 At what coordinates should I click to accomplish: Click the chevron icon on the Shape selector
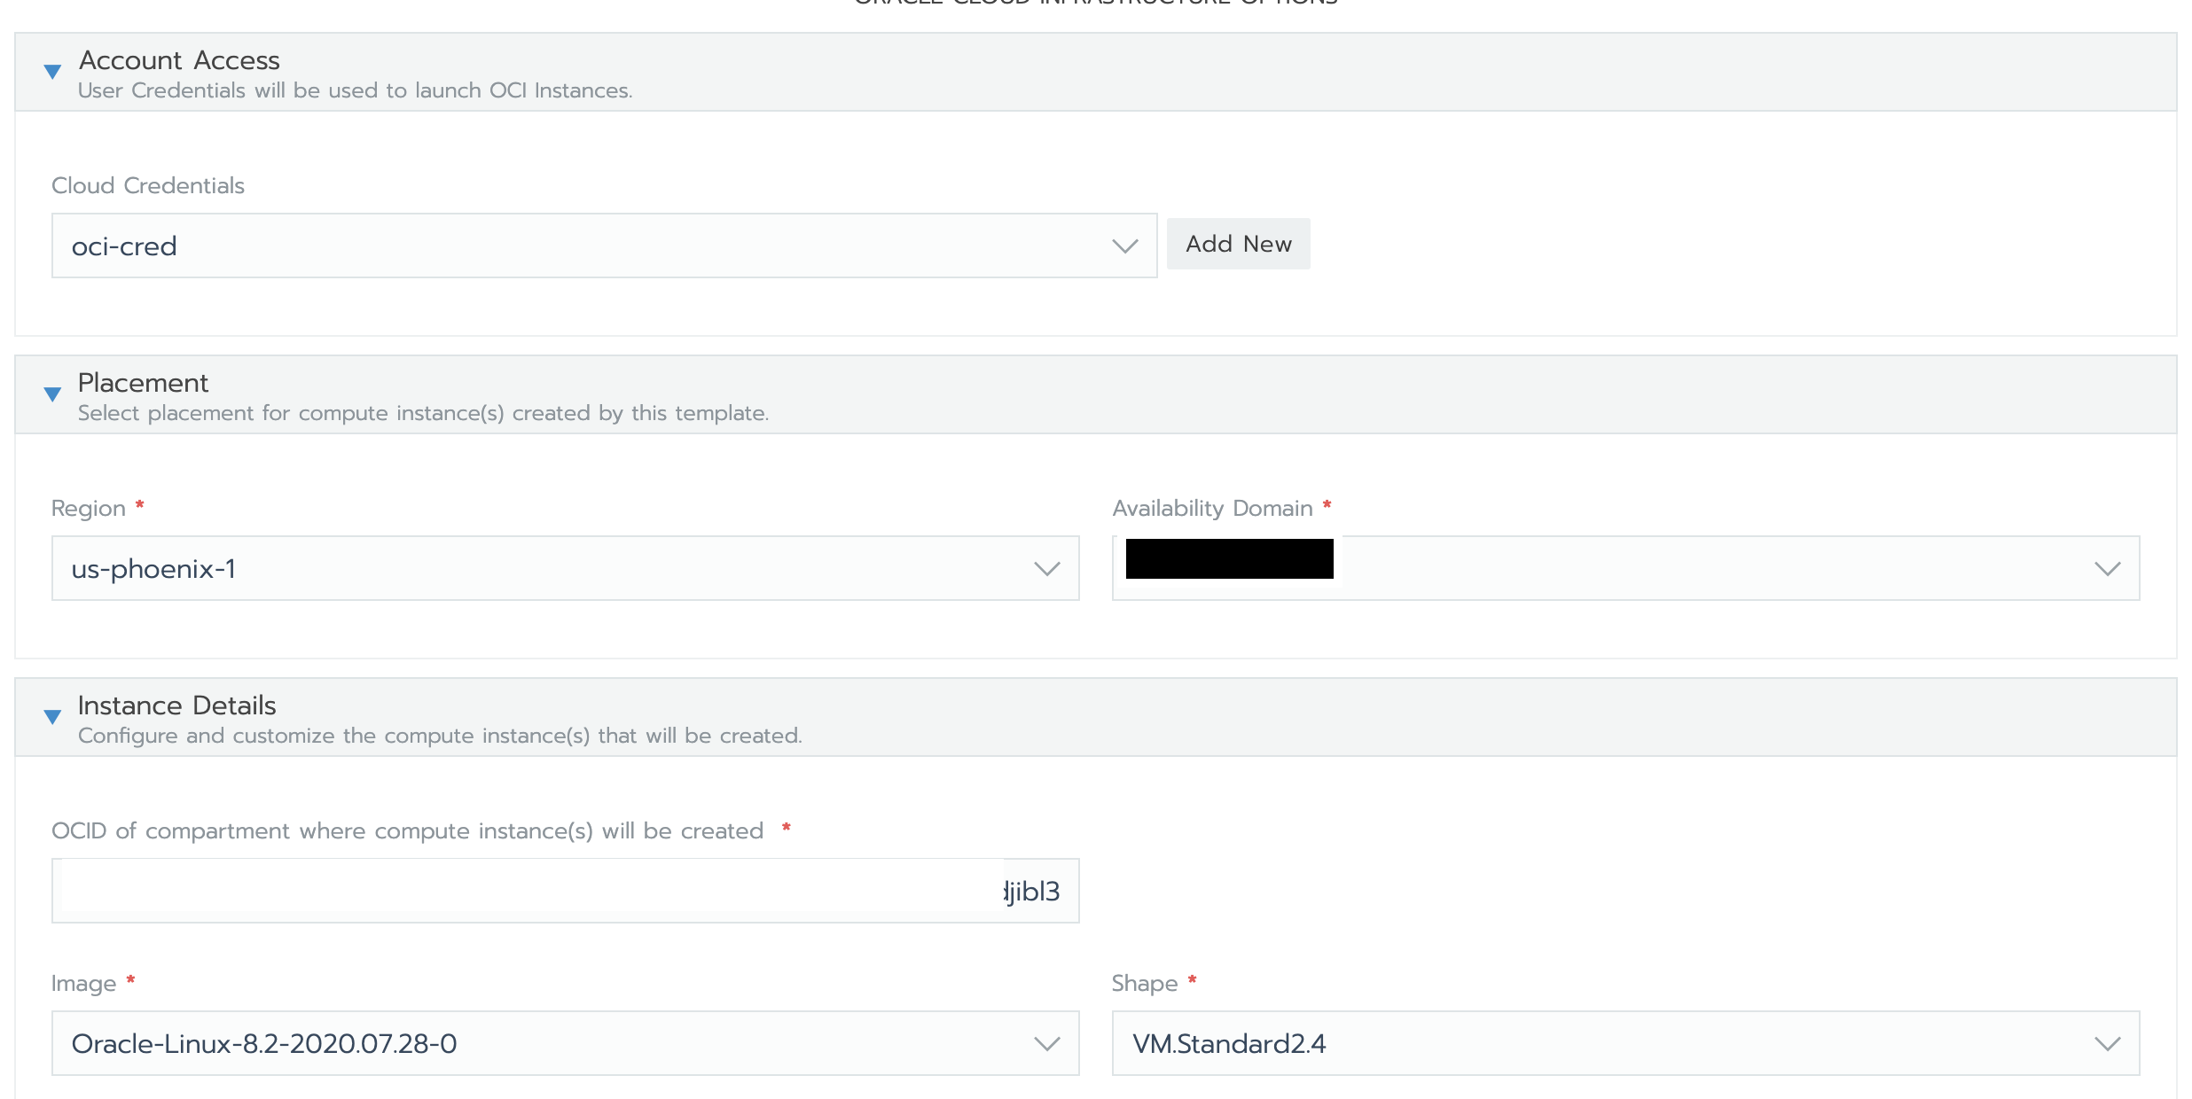[2109, 1043]
